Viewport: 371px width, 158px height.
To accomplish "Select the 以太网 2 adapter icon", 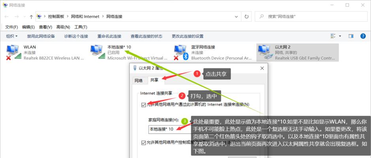I will [x=265, y=52].
